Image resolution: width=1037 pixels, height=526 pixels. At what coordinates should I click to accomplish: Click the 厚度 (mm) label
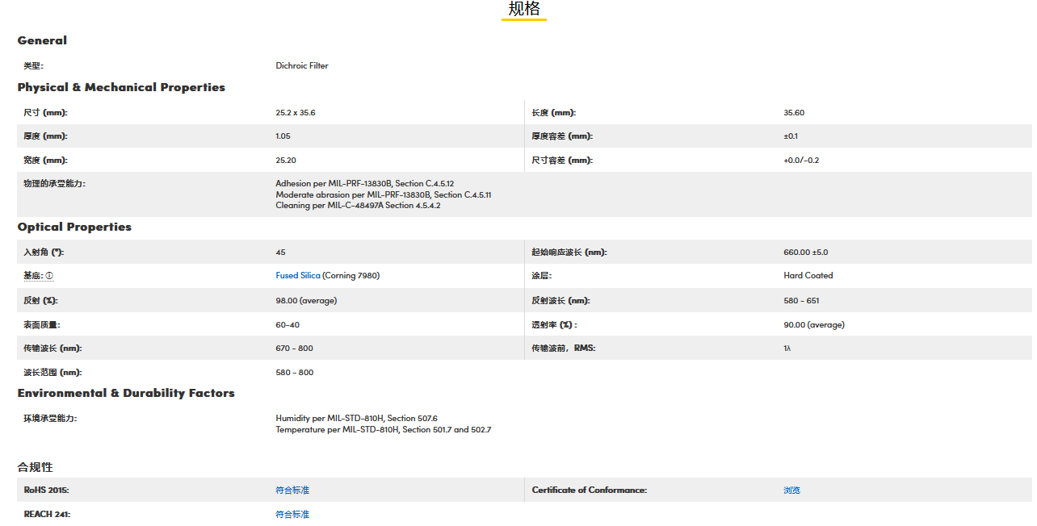pos(45,136)
